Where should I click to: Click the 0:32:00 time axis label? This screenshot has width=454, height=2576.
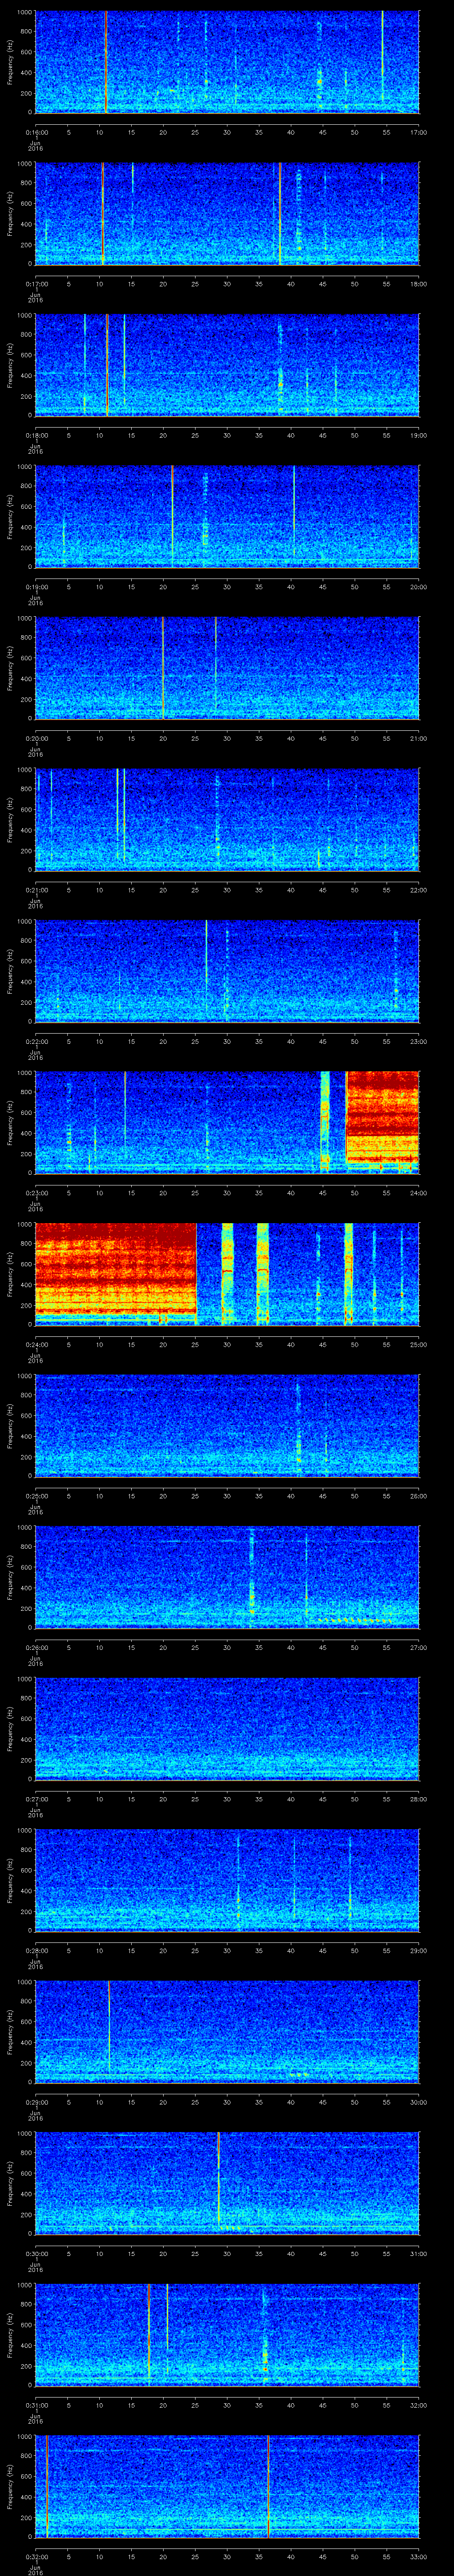click(36, 2556)
